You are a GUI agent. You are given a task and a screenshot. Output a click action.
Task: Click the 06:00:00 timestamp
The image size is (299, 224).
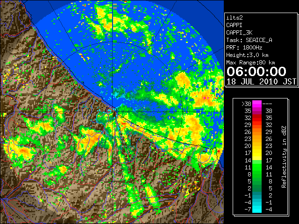point(256,71)
